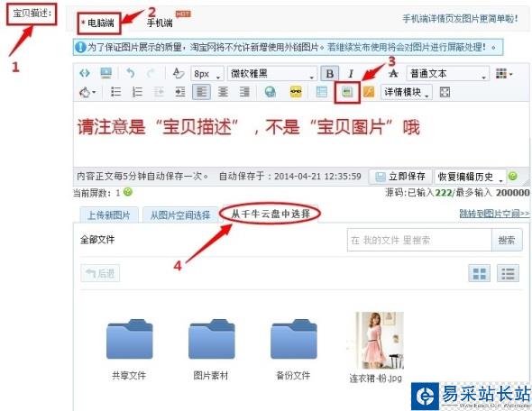Expand the 恢复编辑历史 dropdown
Image resolution: width=532 pixels, height=411 pixels.
coord(470,177)
